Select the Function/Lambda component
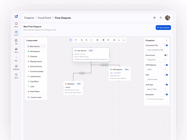This screenshot has width=187, height=140. pos(36,71)
